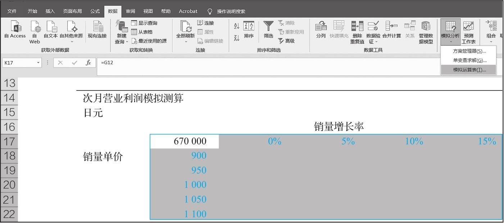Image resolution: width=504 pixels, height=223 pixels.
Task: Switch to 帮助 help tab
Action: point(166,11)
